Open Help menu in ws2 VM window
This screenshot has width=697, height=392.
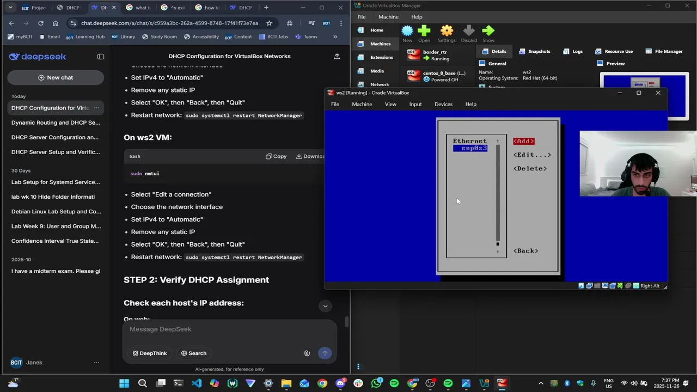click(x=471, y=104)
